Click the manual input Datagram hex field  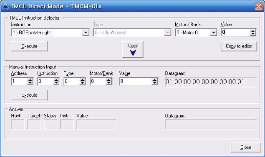point(211,82)
